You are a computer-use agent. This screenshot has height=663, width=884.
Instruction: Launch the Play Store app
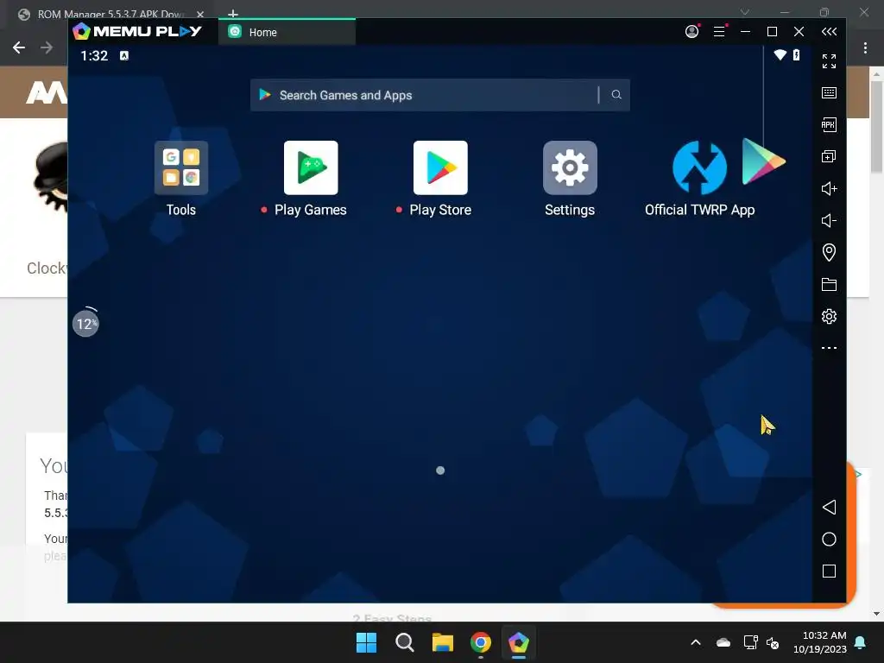tap(440, 168)
